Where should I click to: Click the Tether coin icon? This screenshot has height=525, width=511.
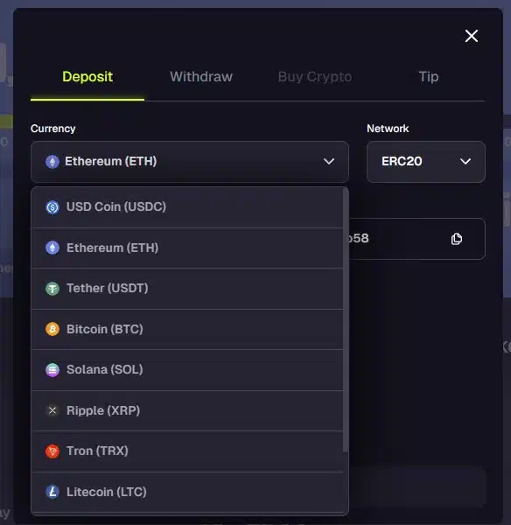click(52, 289)
